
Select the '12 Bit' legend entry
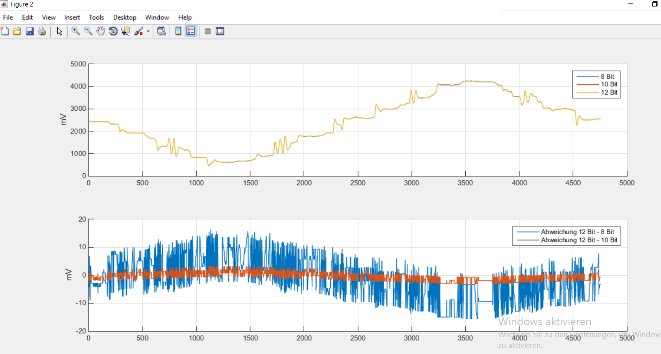coord(609,92)
